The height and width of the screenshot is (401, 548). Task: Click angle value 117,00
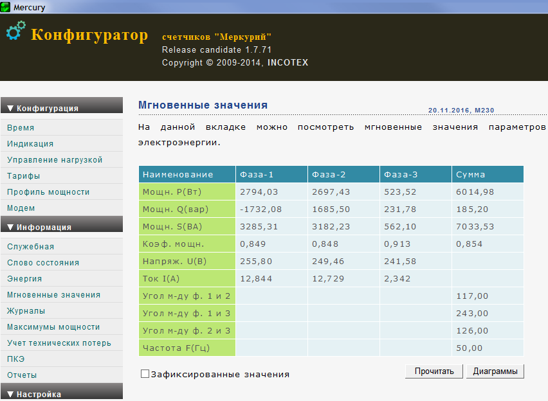488,296
